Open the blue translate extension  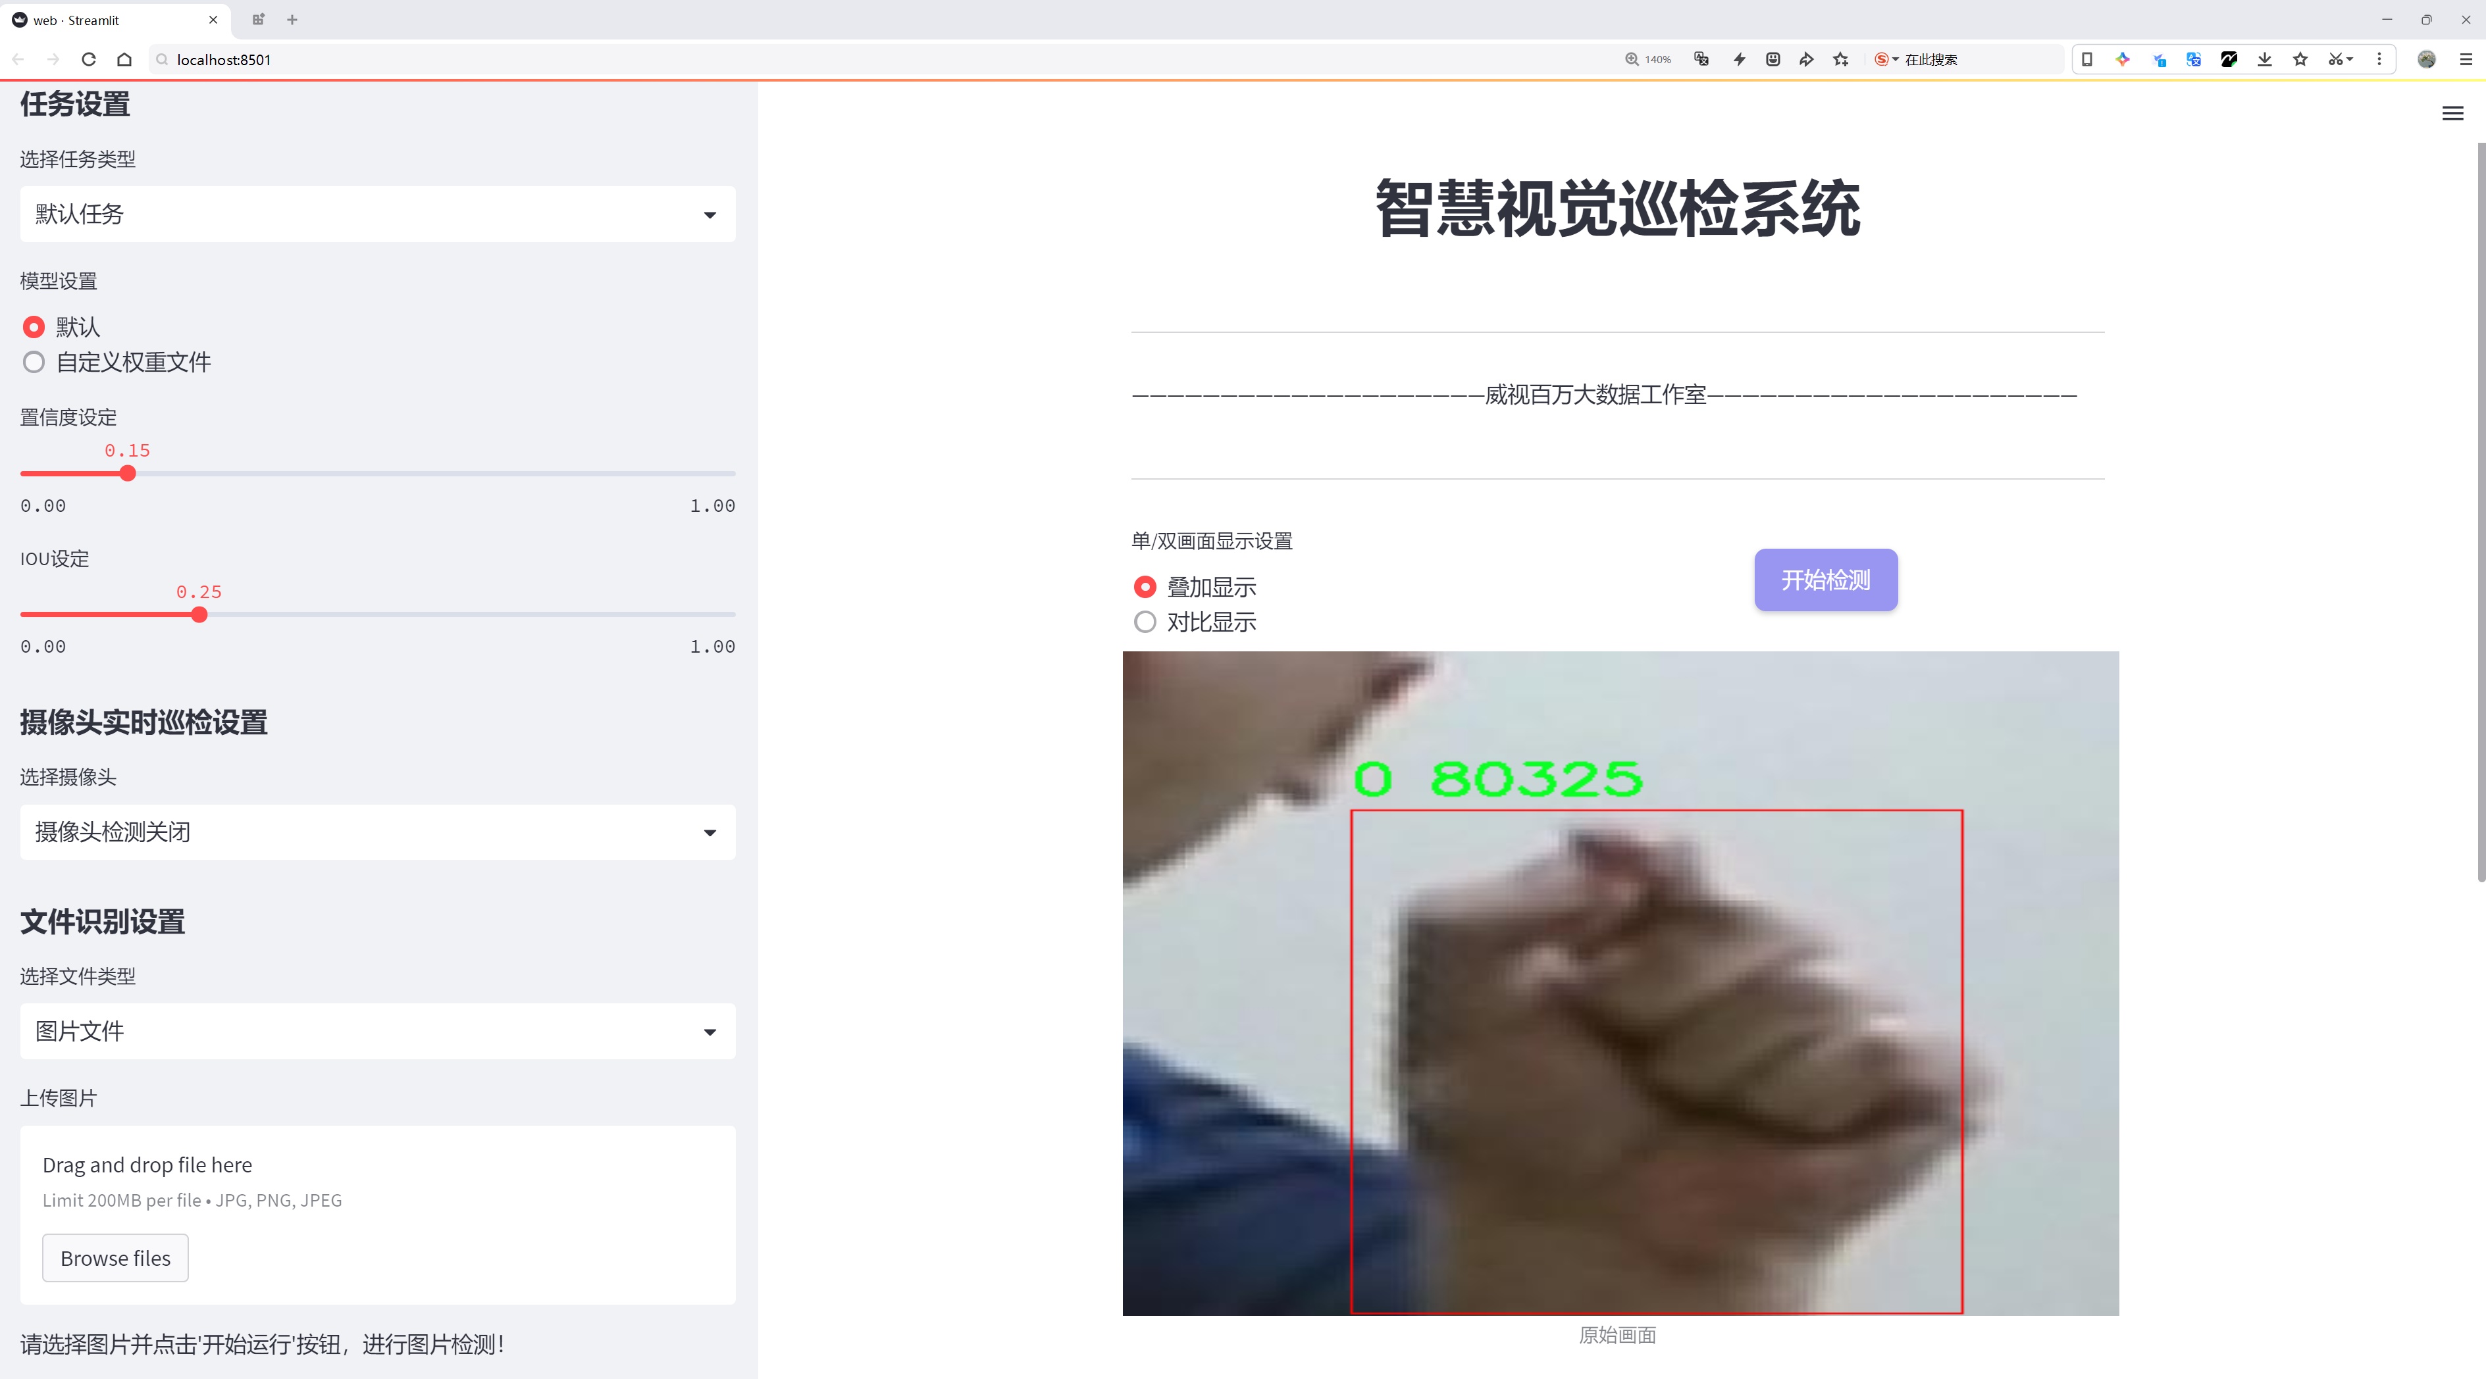point(2194,60)
